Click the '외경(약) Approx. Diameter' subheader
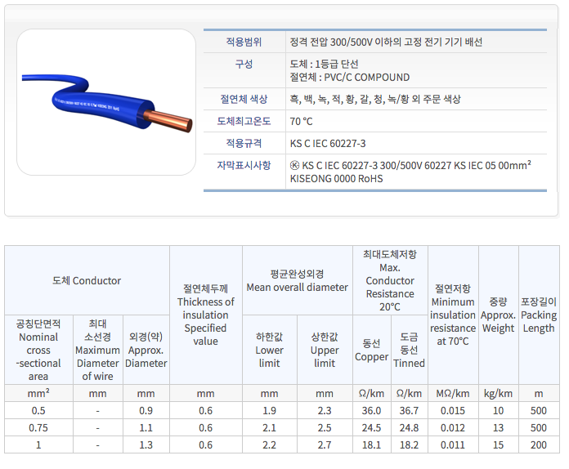This screenshot has height=469, width=569. coord(146,350)
